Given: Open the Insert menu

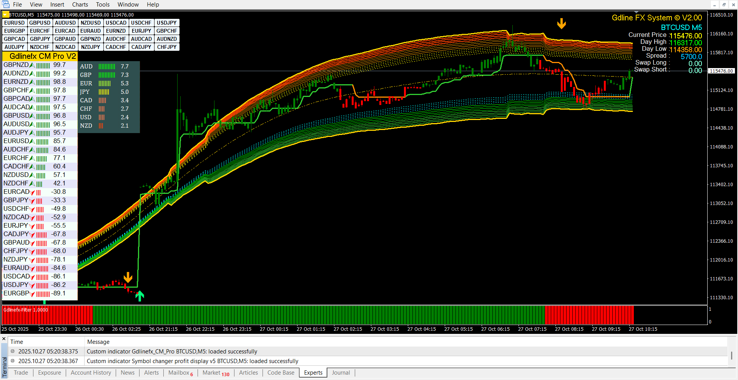Looking at the screenshot, I should pyautogui.click(x=57, y=5).
